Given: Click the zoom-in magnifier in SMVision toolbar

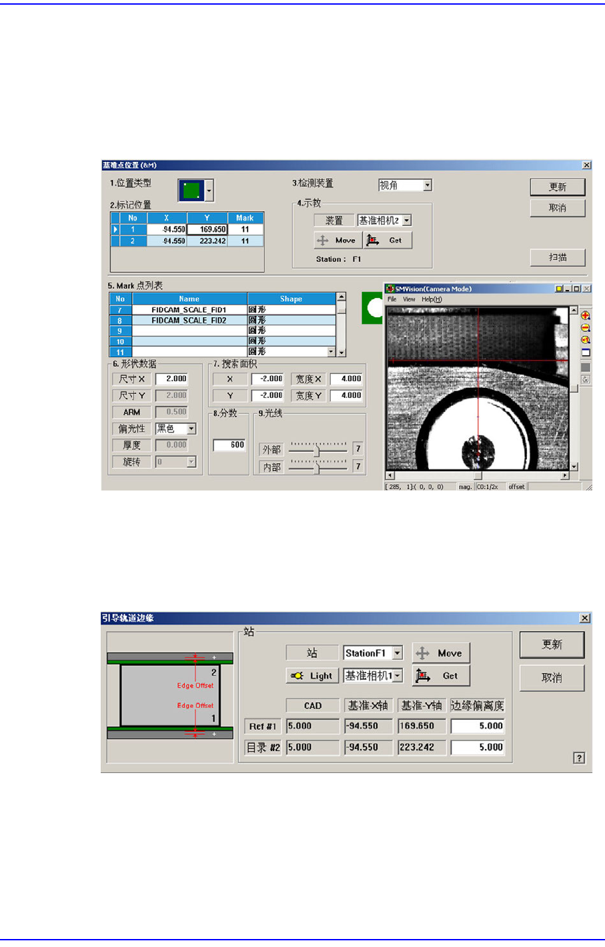Looking at the screenshot, I should [x=586, y=316].
